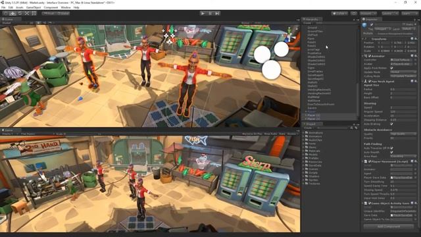Viewport: 421px width, 237px height.
Task: Select the Rect tool in the toolbar
Action: tap(34, 13)
